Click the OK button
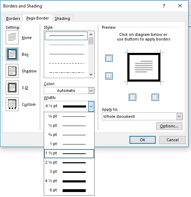 pyautogui.click(x=143, y=140)
